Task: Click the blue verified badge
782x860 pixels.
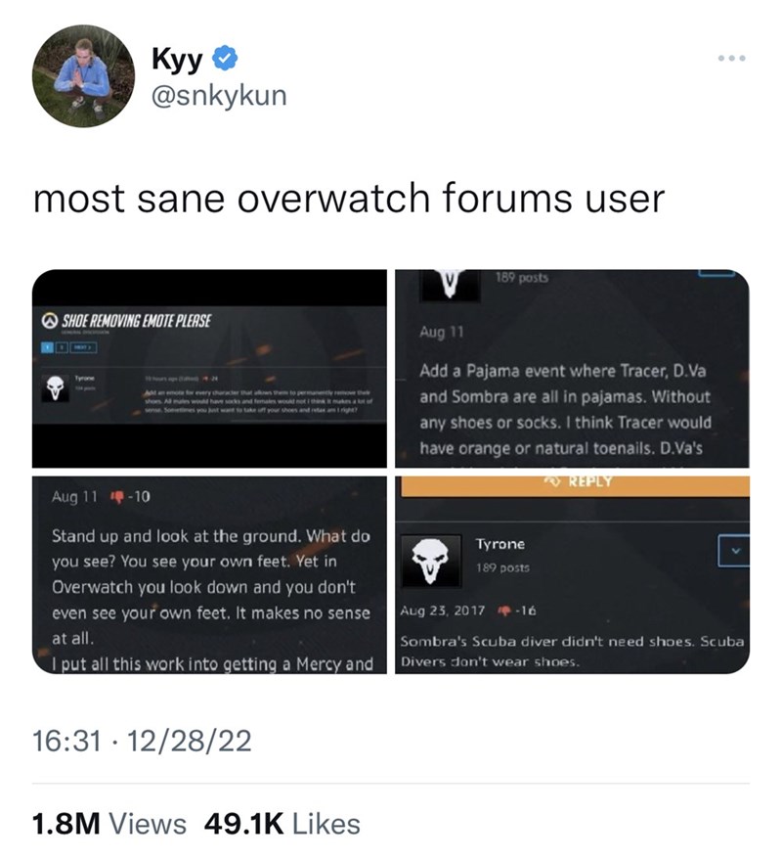Action: click(225, 59)
